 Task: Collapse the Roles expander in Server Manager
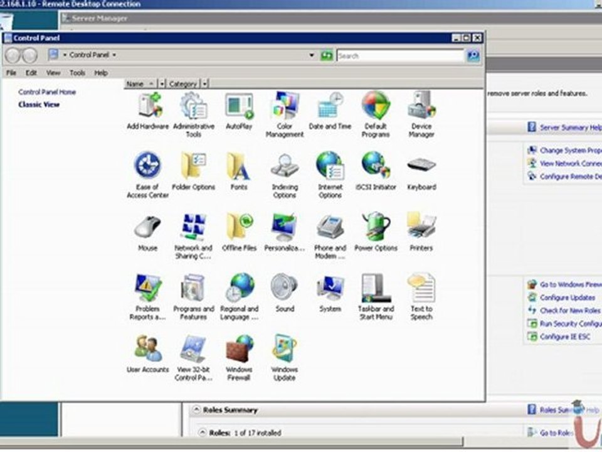point(203,433)
